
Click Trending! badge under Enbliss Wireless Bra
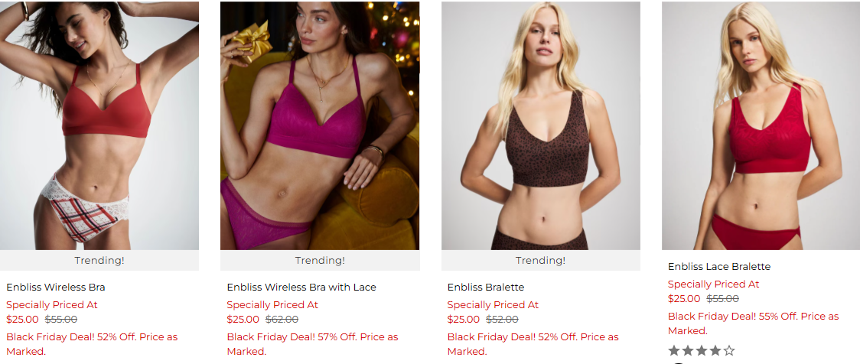[x=99, y=261]
